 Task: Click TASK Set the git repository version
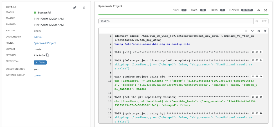pos(181,97)
